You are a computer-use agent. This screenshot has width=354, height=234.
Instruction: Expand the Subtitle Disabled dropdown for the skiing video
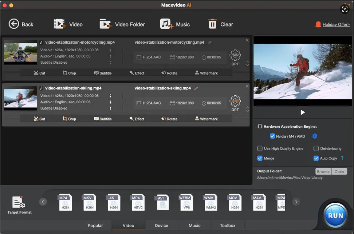coord(110,108)
